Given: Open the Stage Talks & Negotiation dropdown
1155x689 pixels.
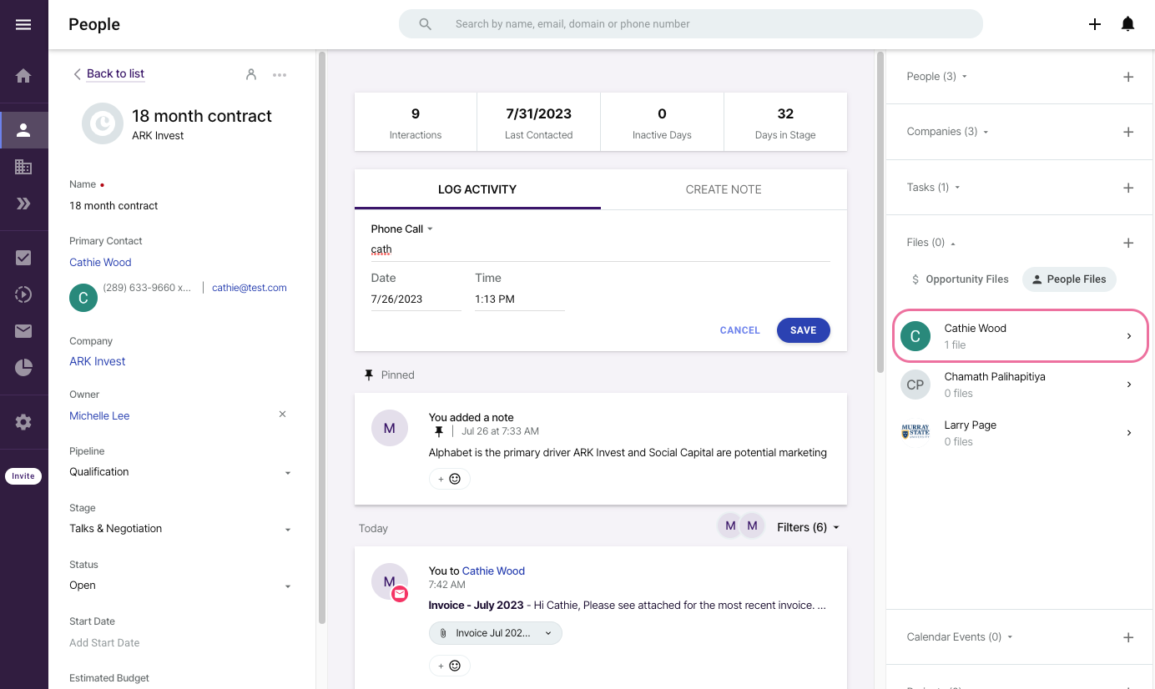Looking at the screenshot, I should tap(180, 529).
